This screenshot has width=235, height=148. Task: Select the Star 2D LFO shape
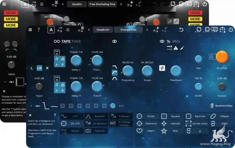coord(172,131)
